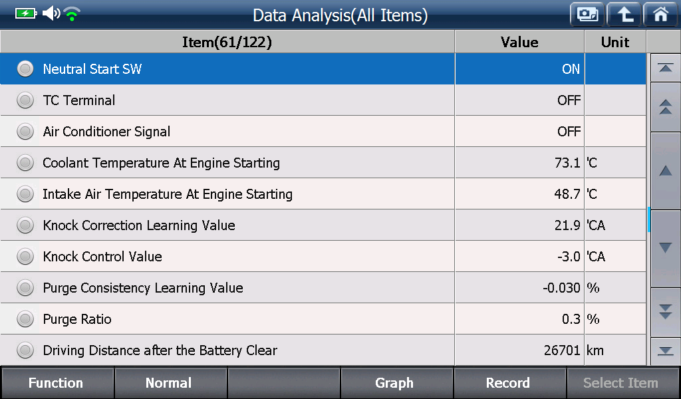
Task: Jump to top of list arrow
Action: tap(665, 68)
